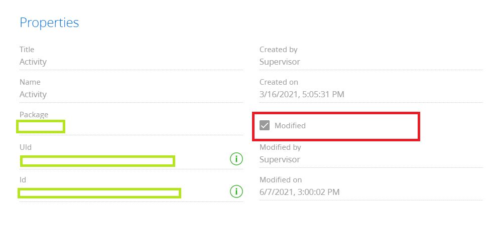This screenshot has width=494, height=228.
Task: Click the Created on label
Action: pyautogui.click(x=279, y=82)
